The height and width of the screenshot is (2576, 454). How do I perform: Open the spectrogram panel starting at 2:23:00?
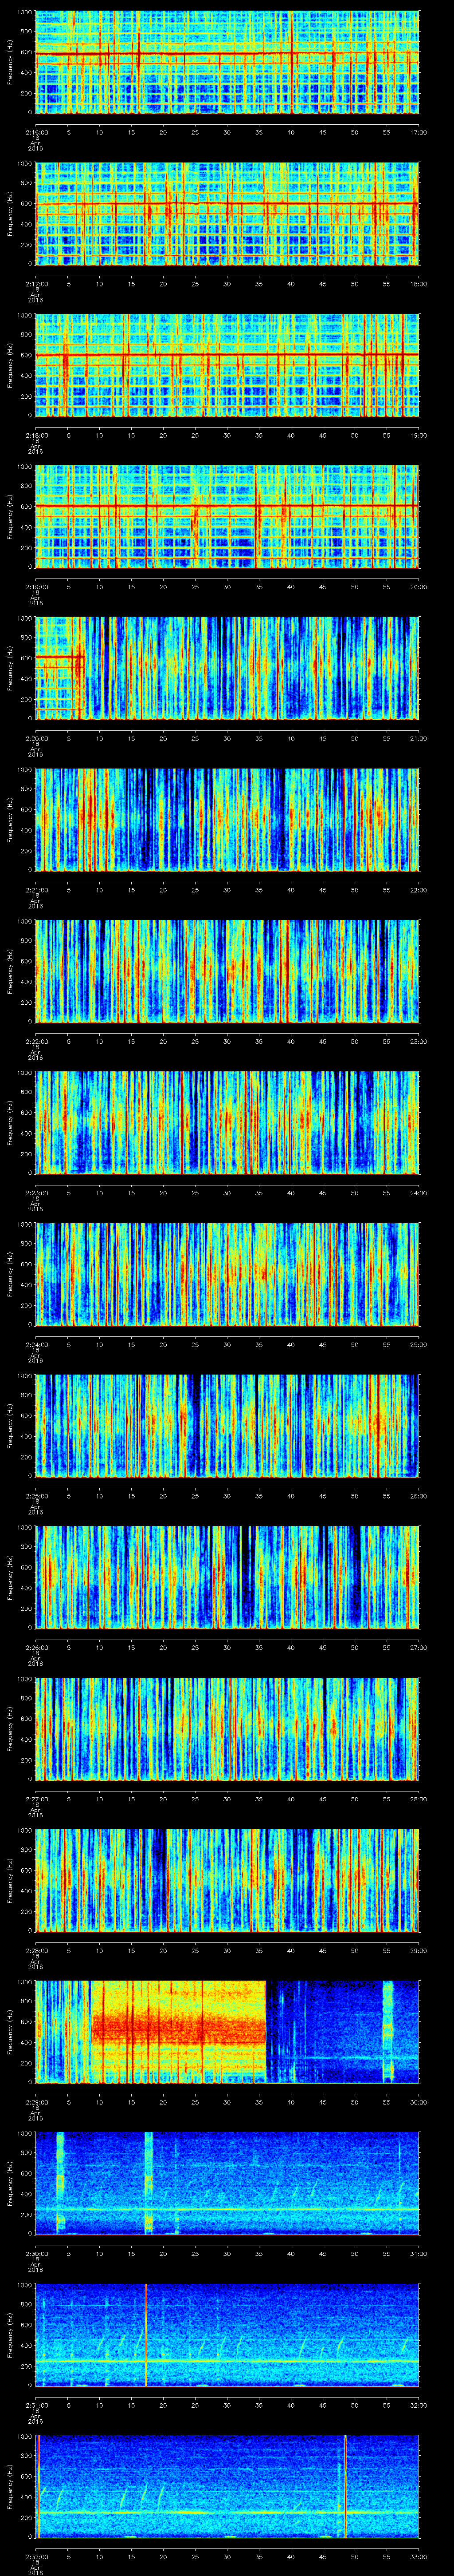(227, 1123)
